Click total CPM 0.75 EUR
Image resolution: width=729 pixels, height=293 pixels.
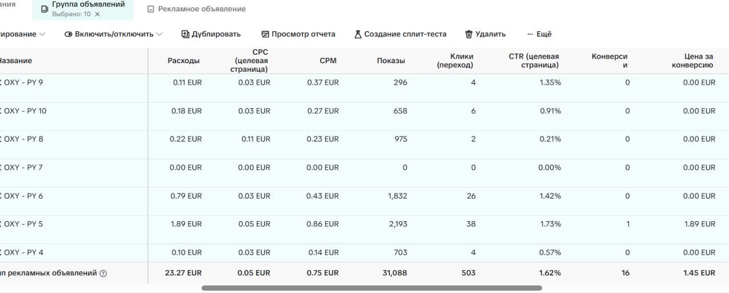pos(322,273)
